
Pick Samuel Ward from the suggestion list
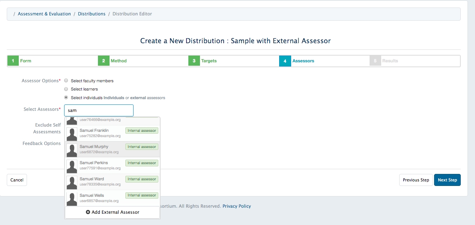tap(92, 179)
